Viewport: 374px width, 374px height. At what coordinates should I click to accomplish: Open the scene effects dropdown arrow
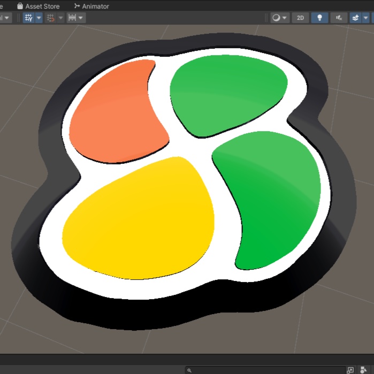pyautogui.click(x=365, y=18)
